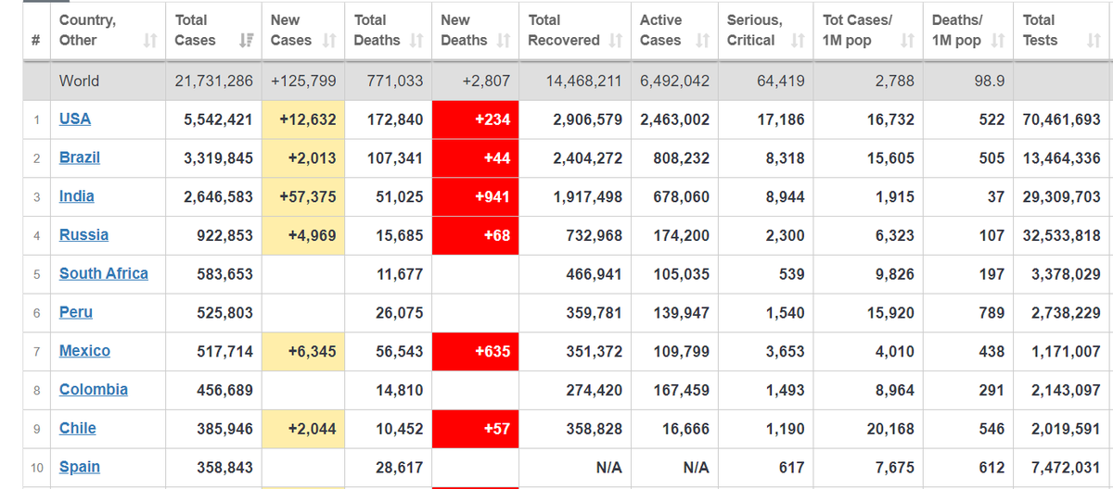Click Russia total tests 32,533,818

coord(1062,236)
